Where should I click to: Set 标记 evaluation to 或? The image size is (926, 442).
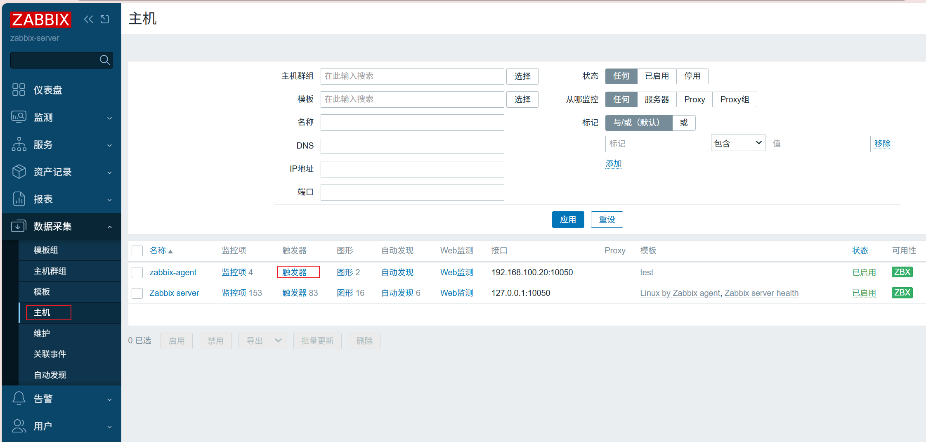point(684,123)
